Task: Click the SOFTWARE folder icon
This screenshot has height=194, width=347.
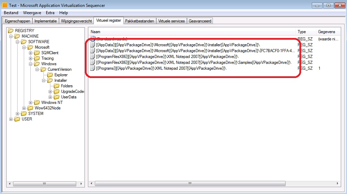Action: (24, 42)
